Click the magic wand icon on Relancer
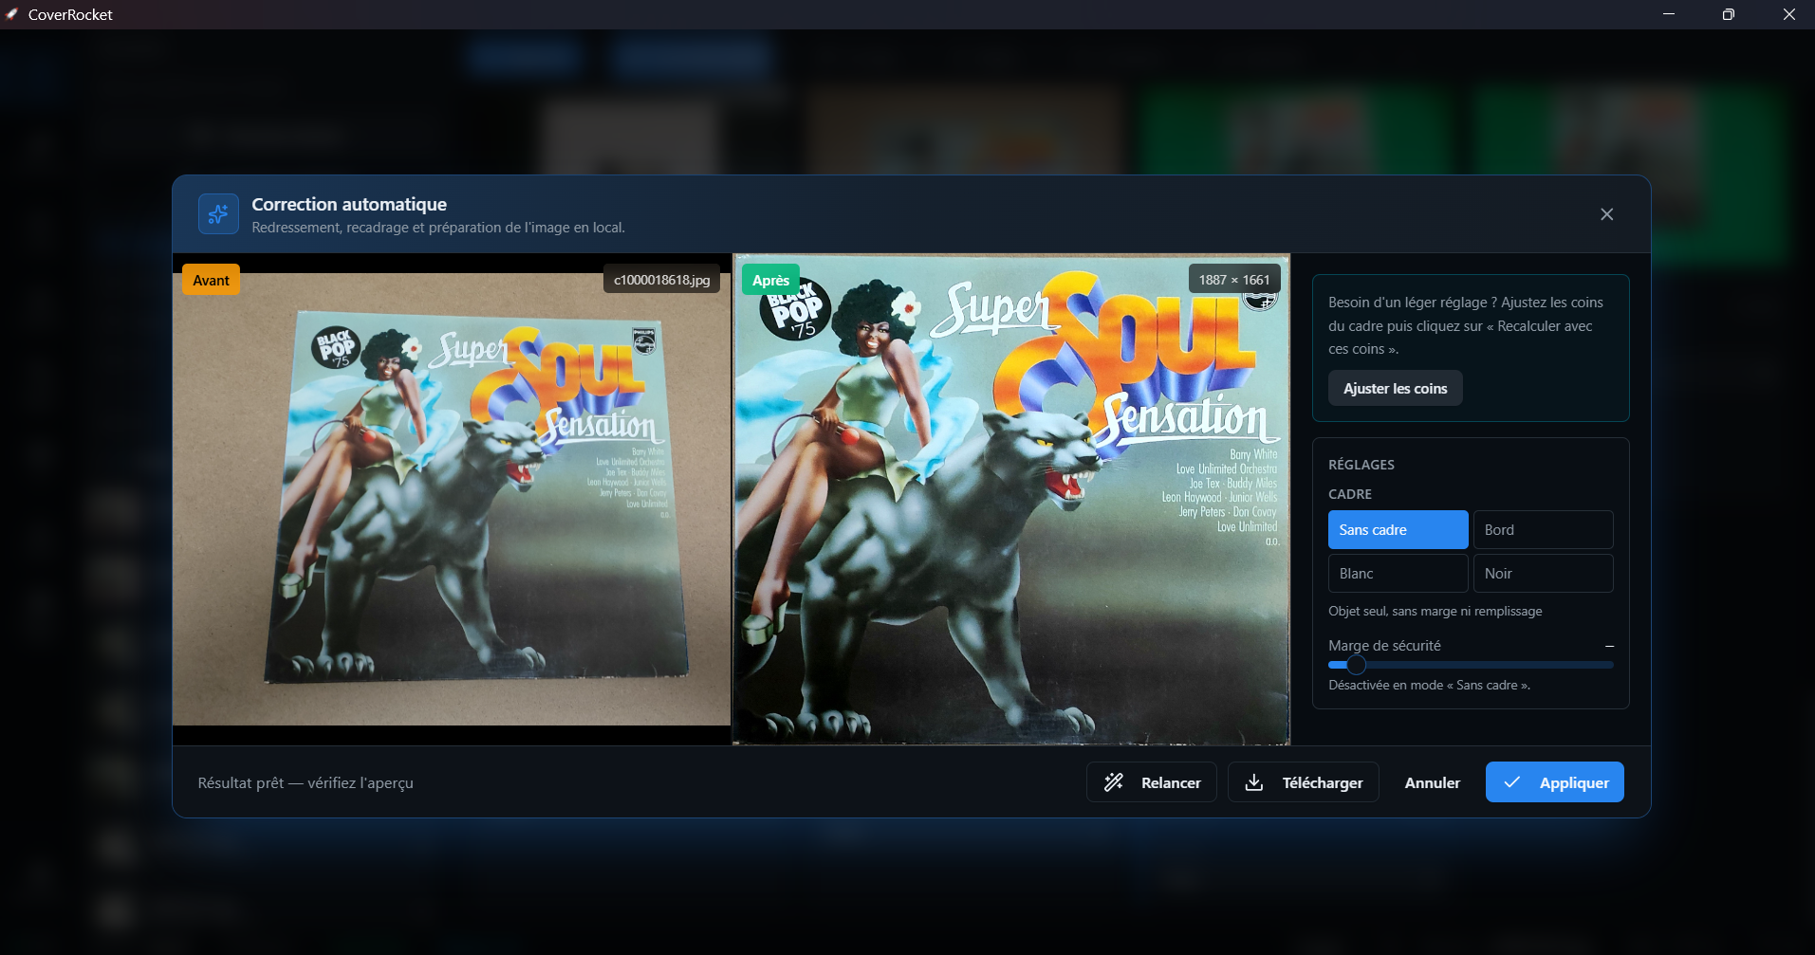Viewport: 1815px width, 955px height. [1114, 782]
